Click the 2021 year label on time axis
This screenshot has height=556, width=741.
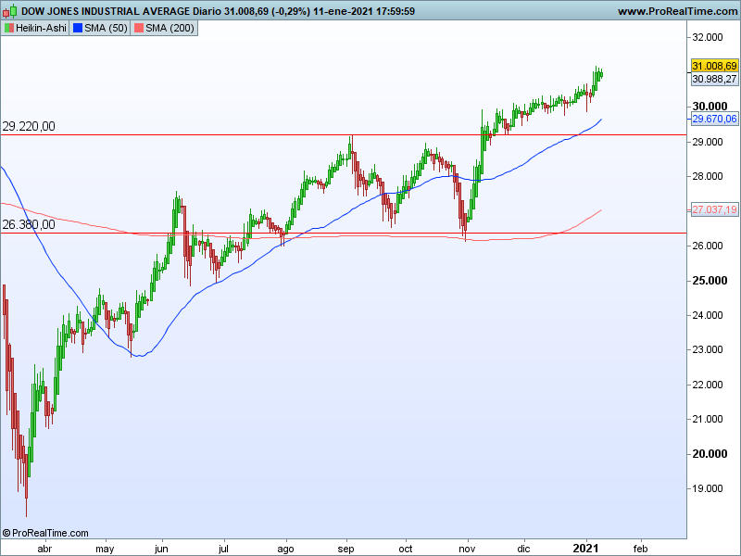click(586, 549)
